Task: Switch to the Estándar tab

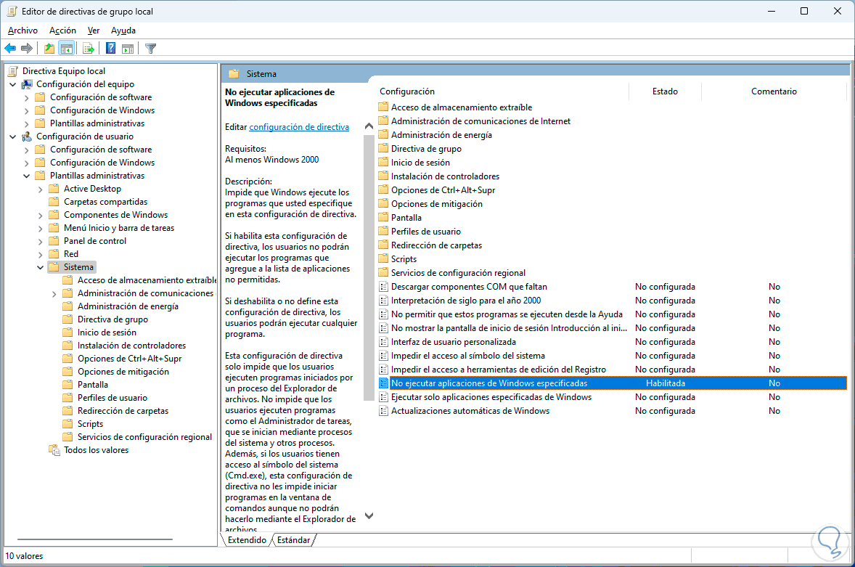Action: point(293,540)
